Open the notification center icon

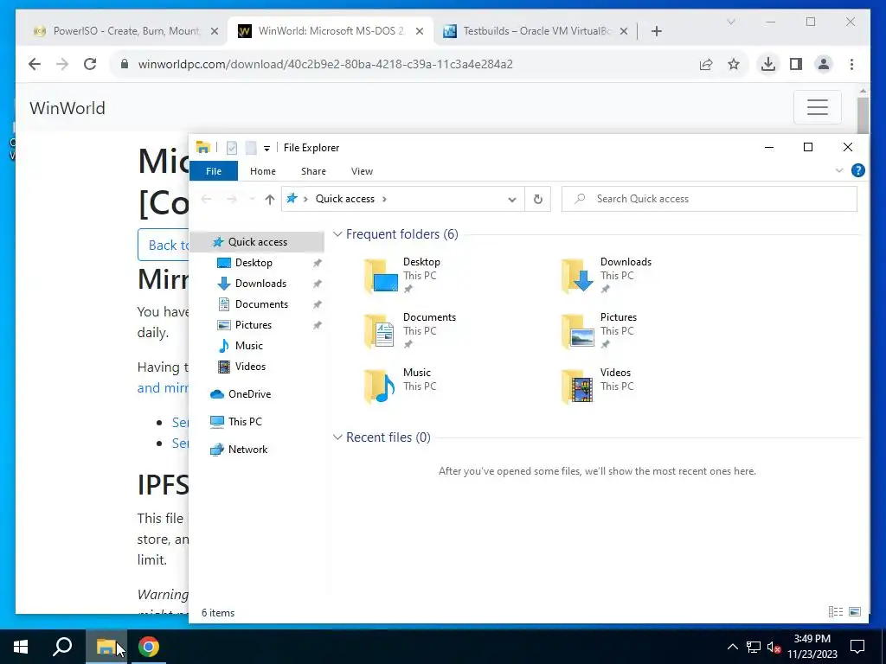(x=857, y=647)
